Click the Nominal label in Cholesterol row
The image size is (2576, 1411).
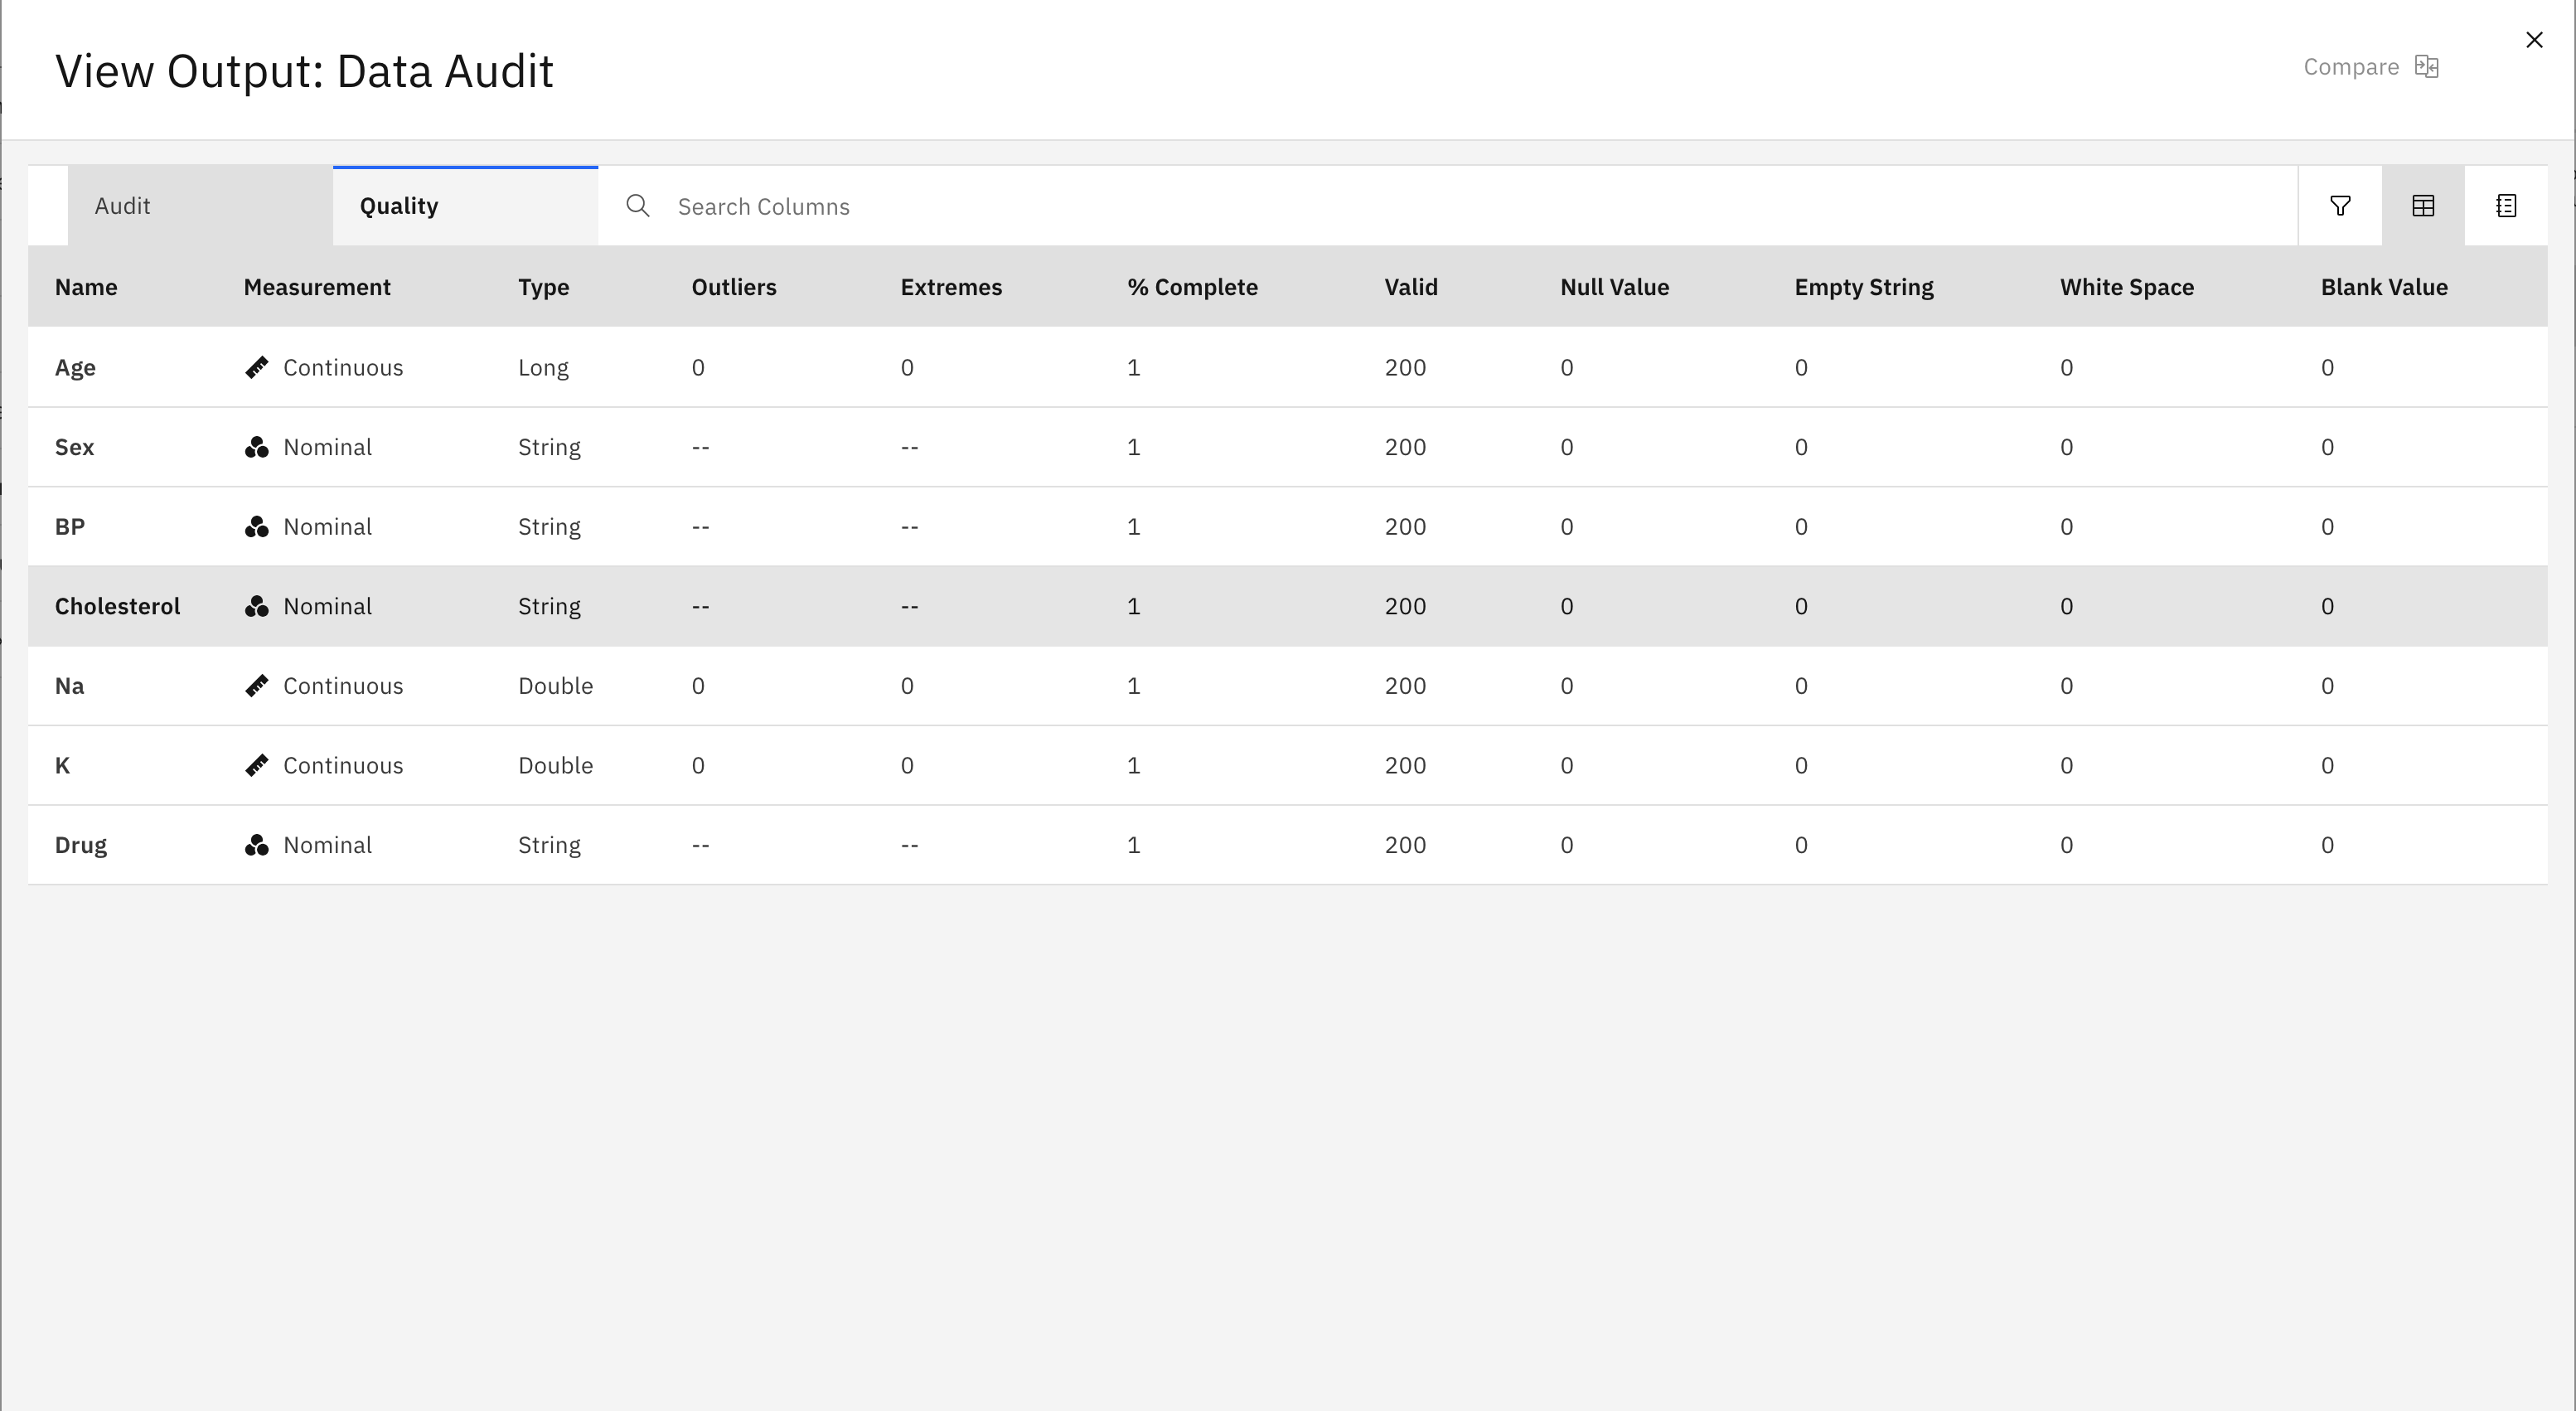click(327, 606)
